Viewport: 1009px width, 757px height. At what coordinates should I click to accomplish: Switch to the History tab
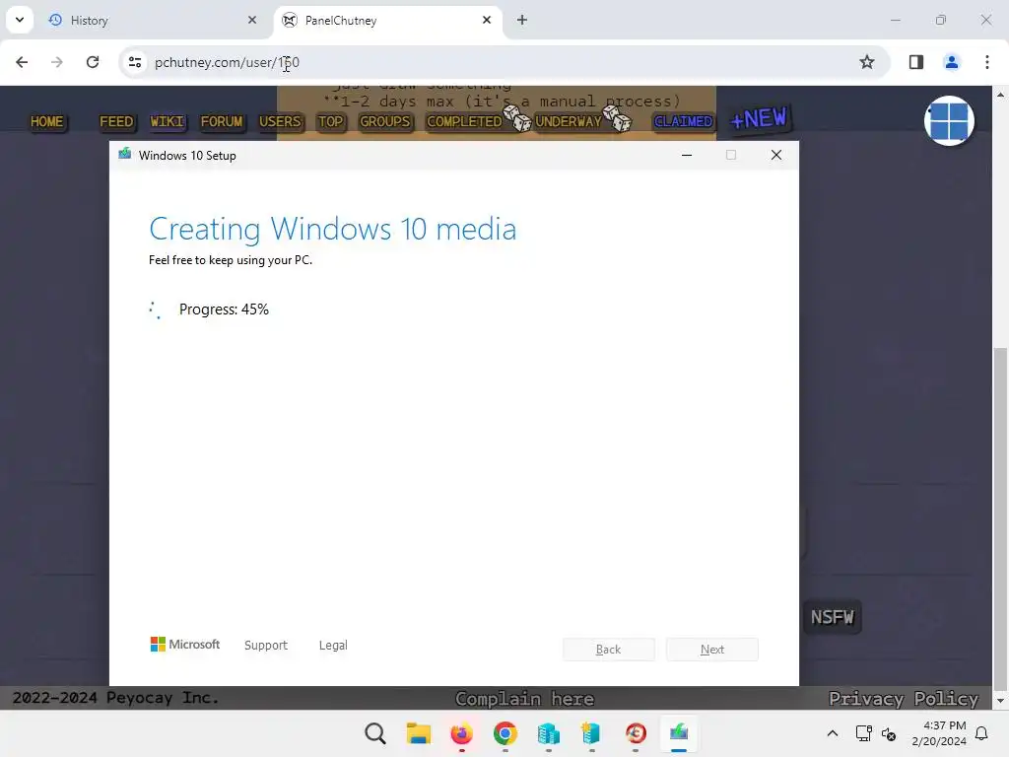pos(151,20)
